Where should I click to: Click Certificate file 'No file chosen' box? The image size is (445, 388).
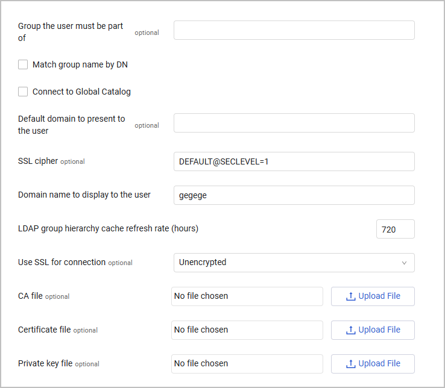coord(247,330)
